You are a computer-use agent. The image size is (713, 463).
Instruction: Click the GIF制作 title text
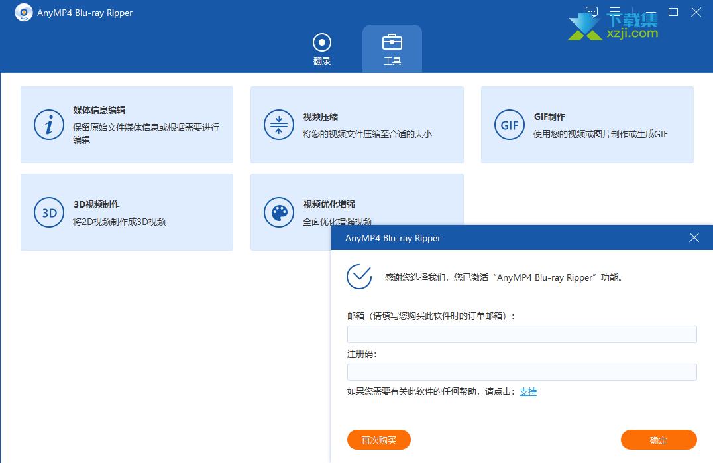tap(549, 117)
